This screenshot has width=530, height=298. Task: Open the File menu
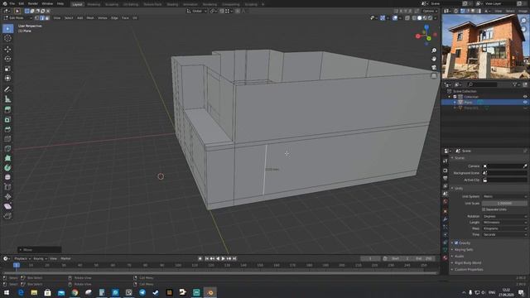tap(12, 3)
